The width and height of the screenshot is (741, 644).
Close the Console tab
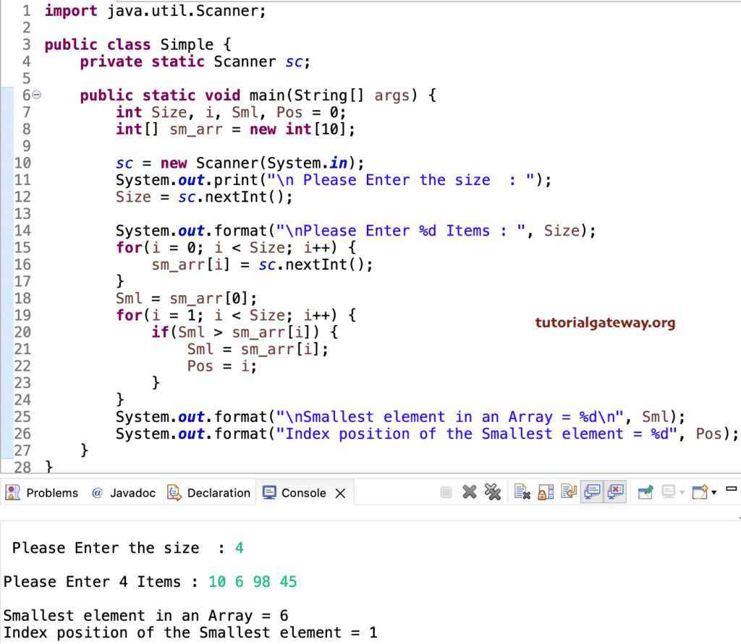pyautogui.click(x=340, y=492)
